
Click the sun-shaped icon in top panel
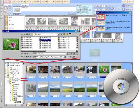(104, 10)
